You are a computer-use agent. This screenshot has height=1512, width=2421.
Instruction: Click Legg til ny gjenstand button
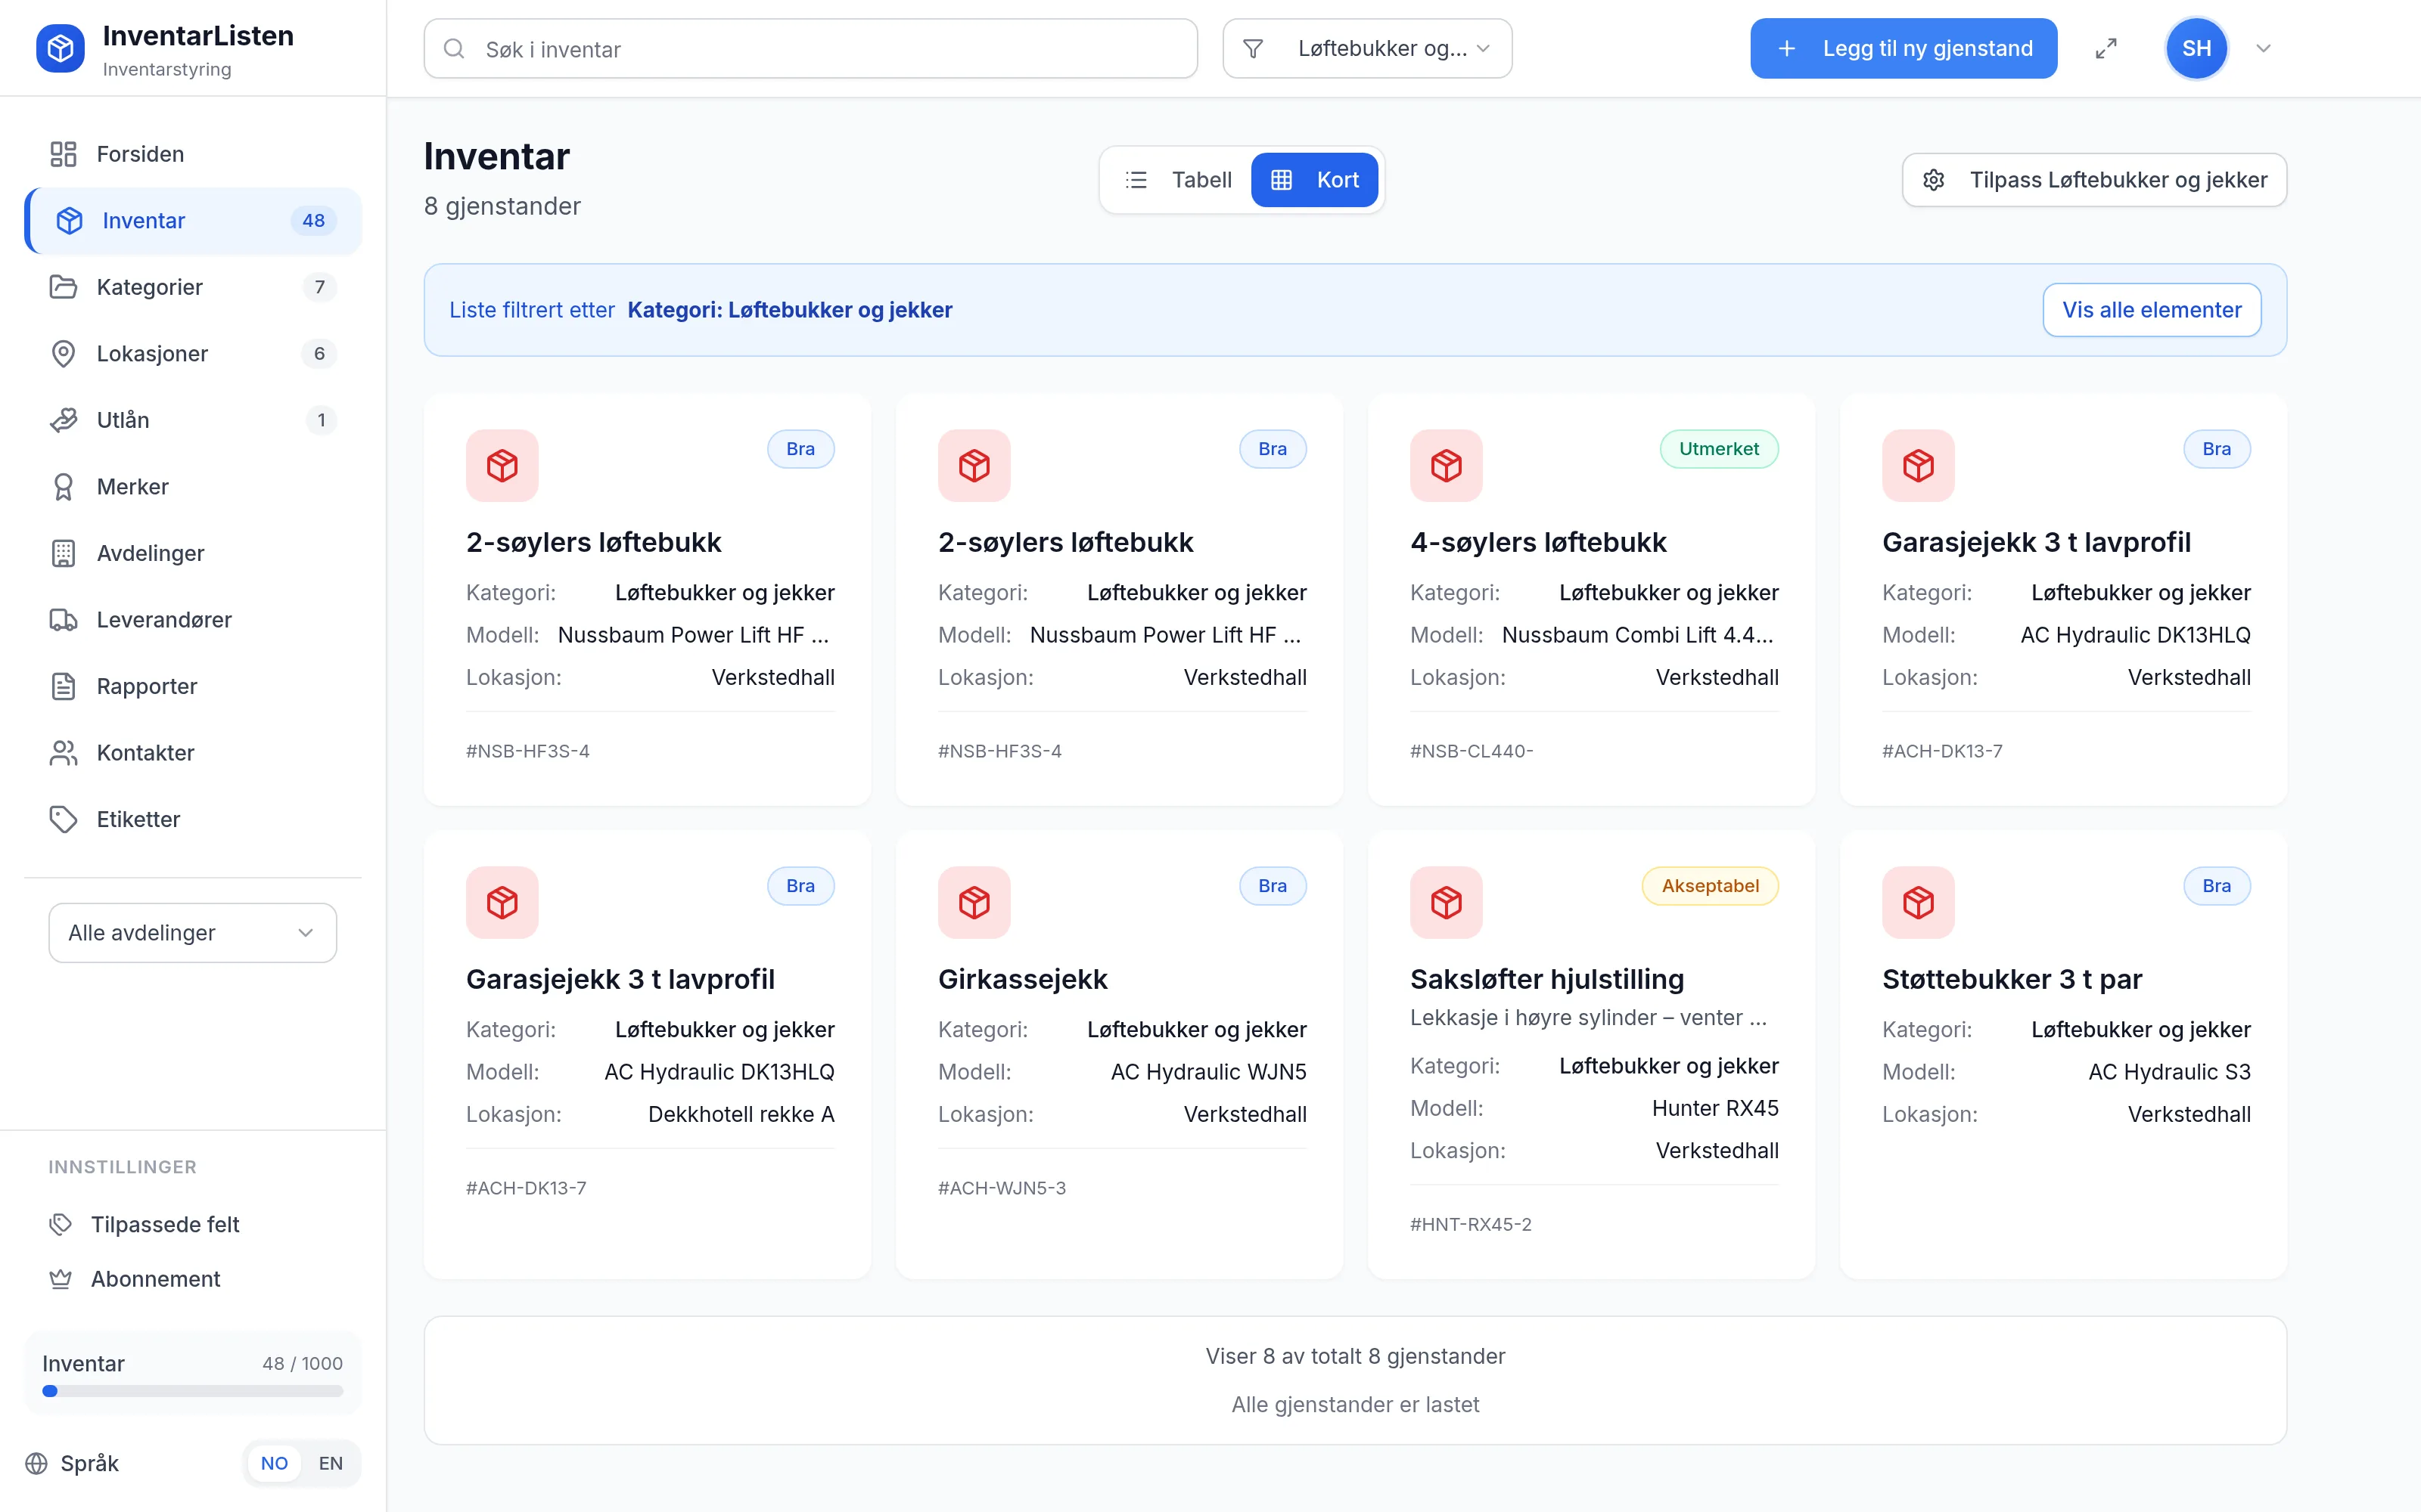click(x=1903, y=48)
